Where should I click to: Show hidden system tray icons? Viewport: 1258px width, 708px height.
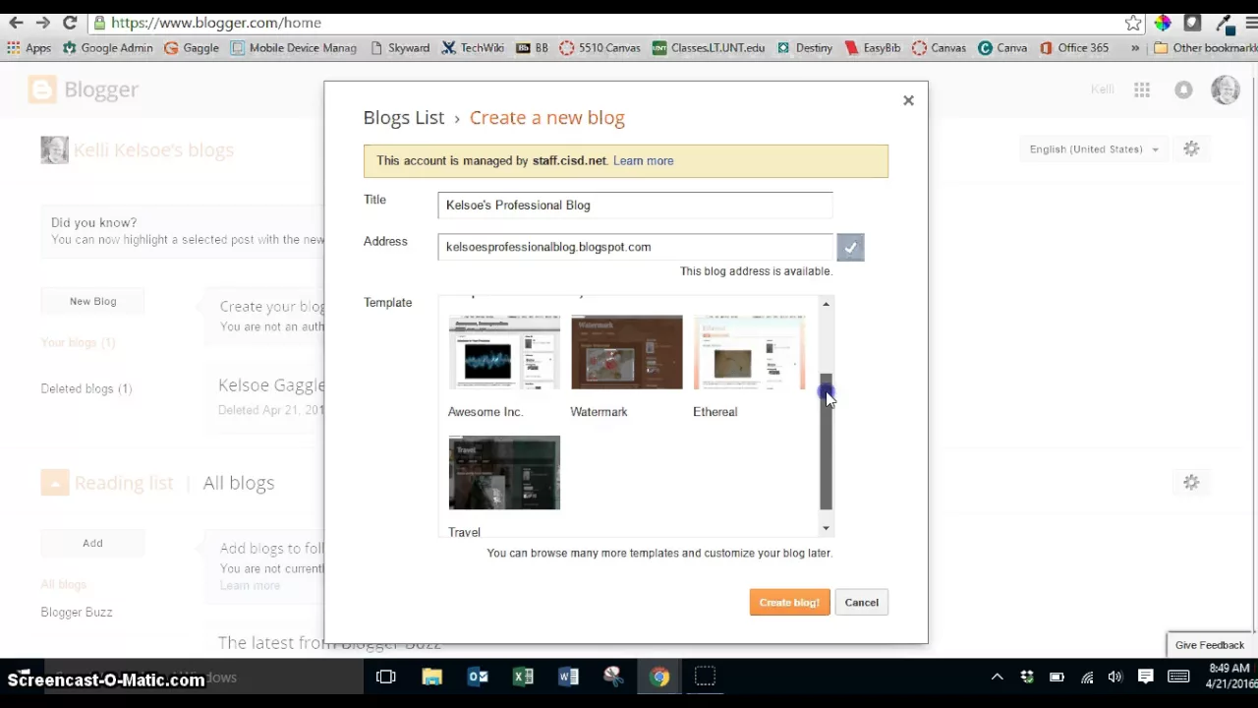click(x=997, y=677)
